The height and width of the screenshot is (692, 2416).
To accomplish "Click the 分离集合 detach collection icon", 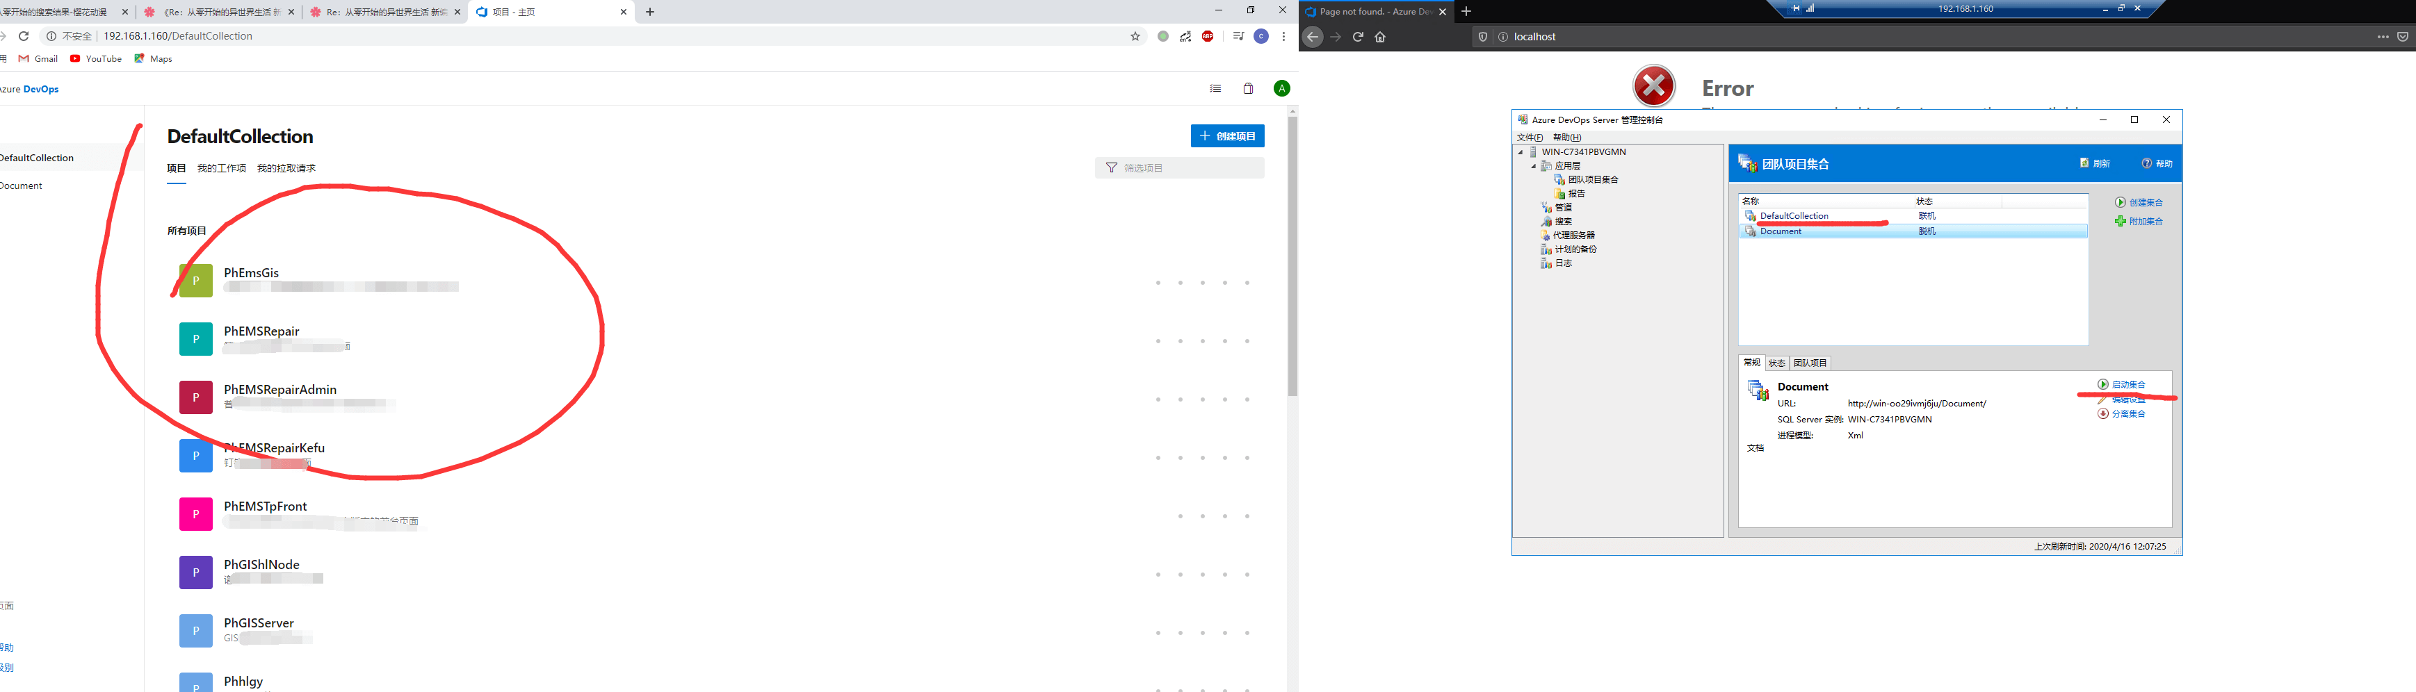I will pos(2102,413).
